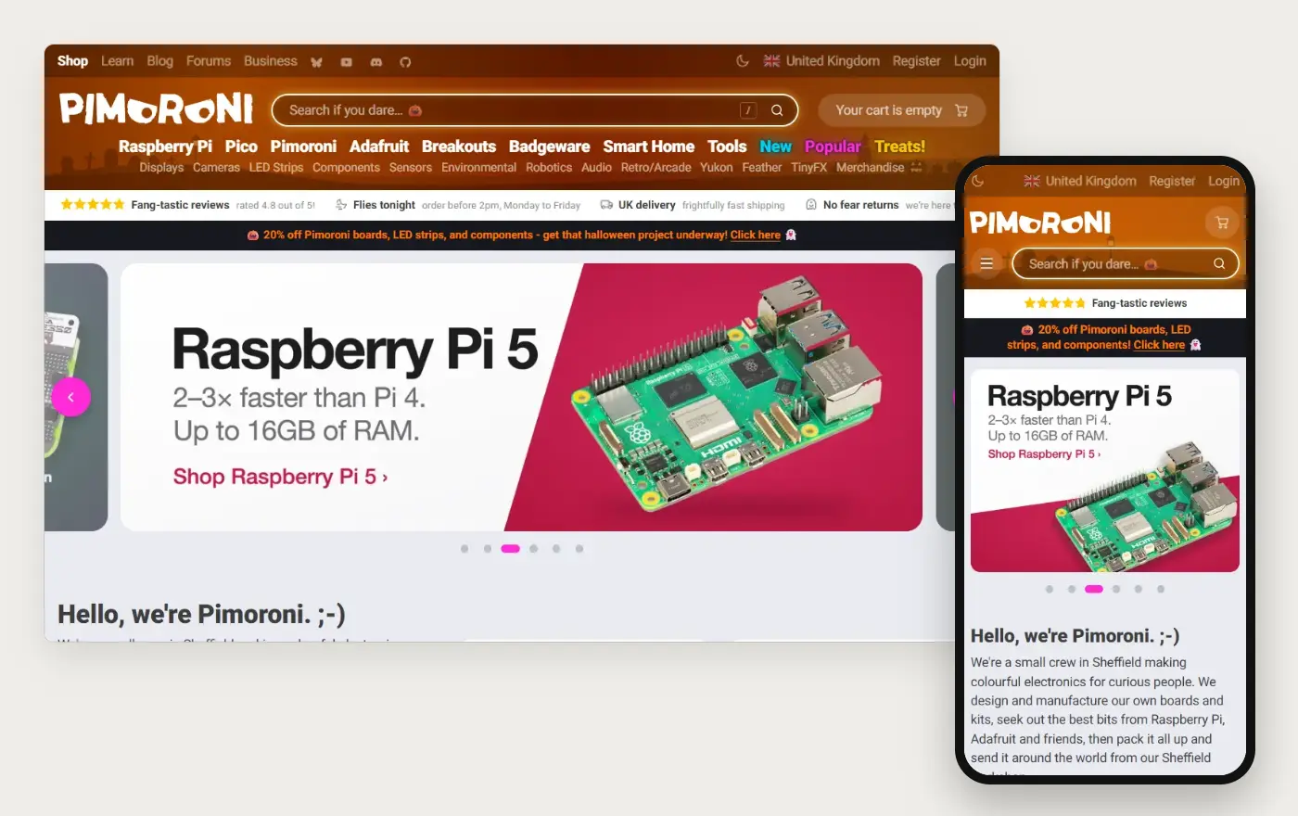Open the Pimoroni category menu
1298x816 pixels.
pos(303,147)
